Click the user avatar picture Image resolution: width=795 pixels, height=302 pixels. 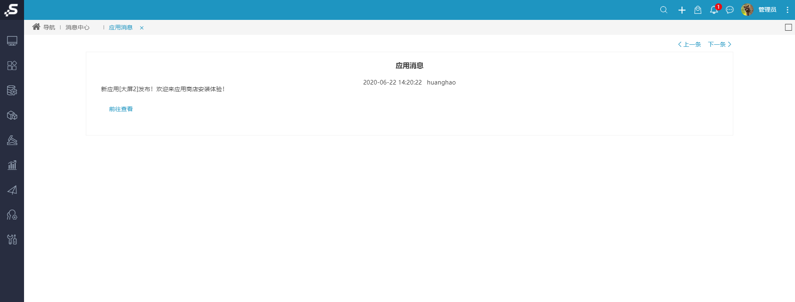[747, 10]
